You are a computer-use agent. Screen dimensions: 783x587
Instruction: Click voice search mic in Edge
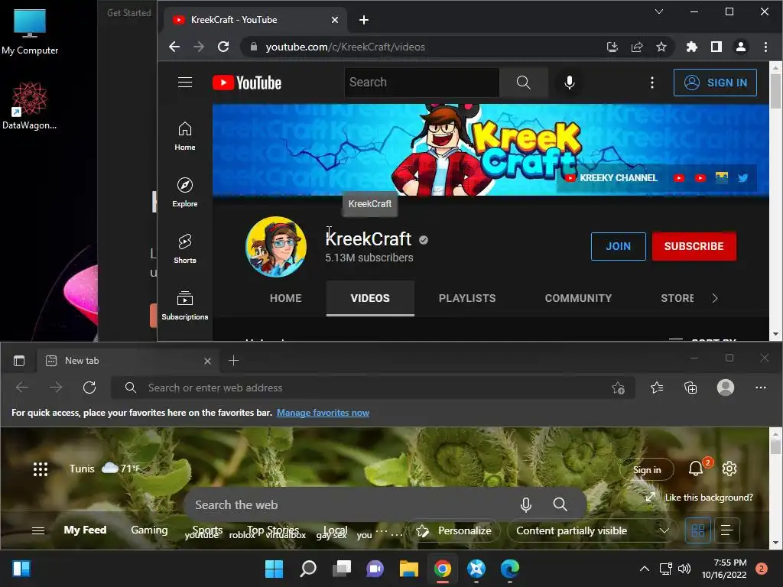pos(525,504)
